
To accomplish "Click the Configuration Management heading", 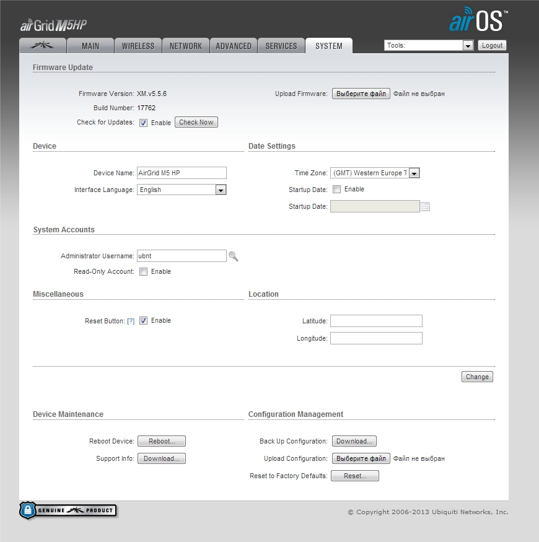I will point(296,414).
